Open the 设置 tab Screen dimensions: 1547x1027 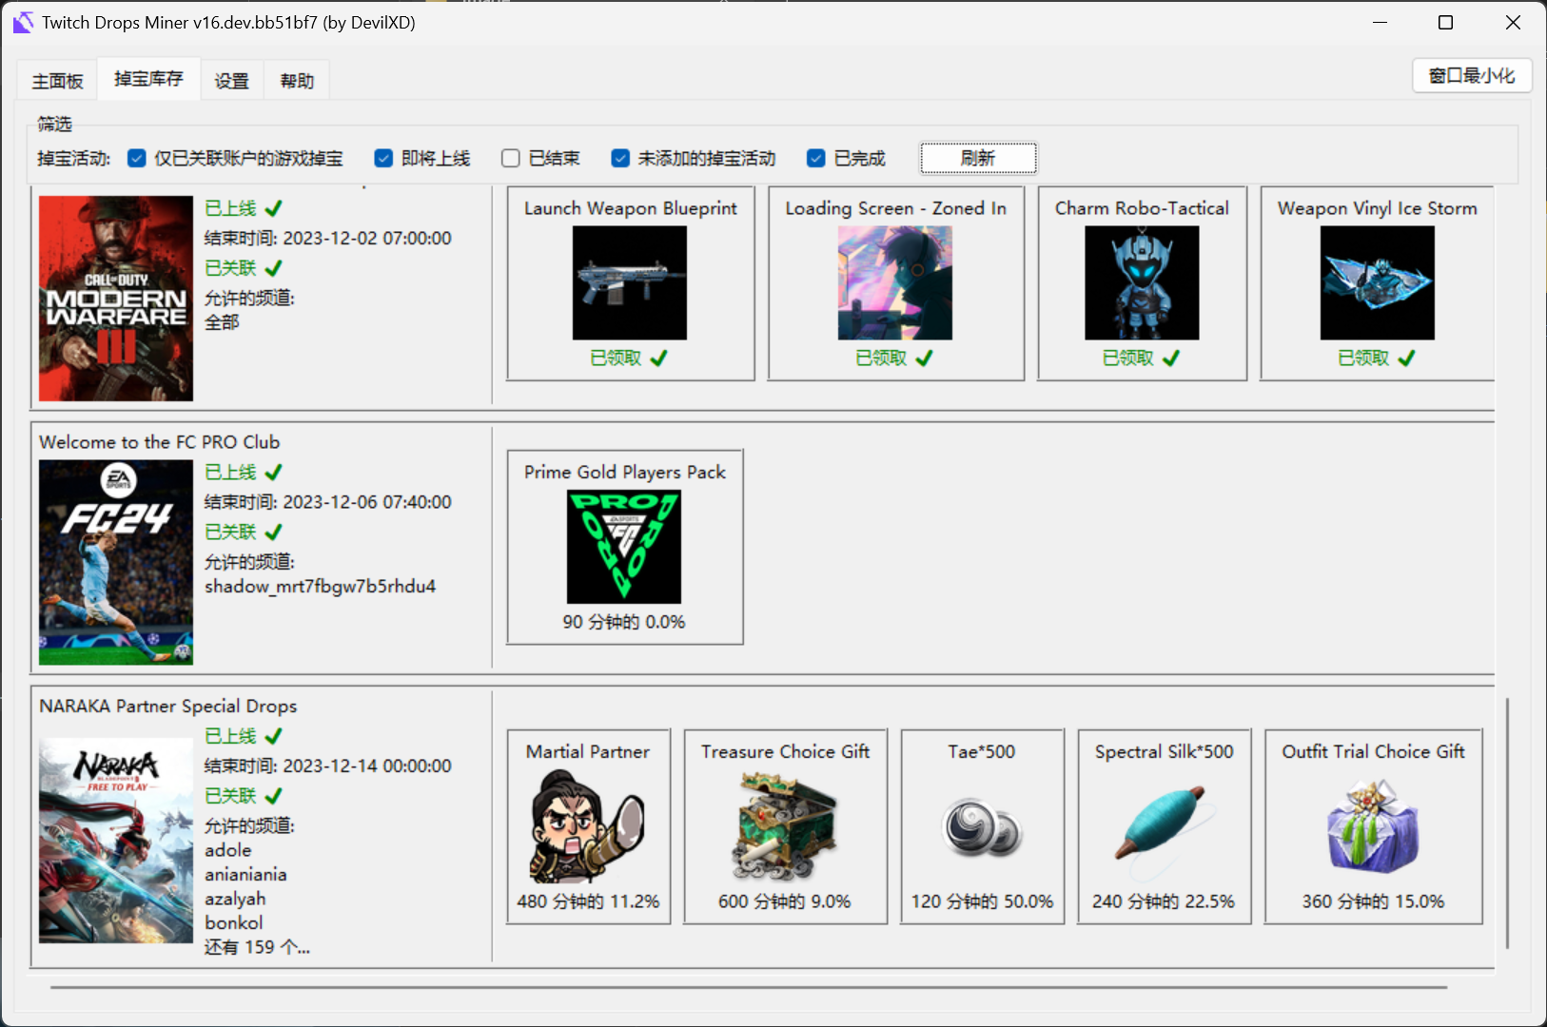pos(232,81)
